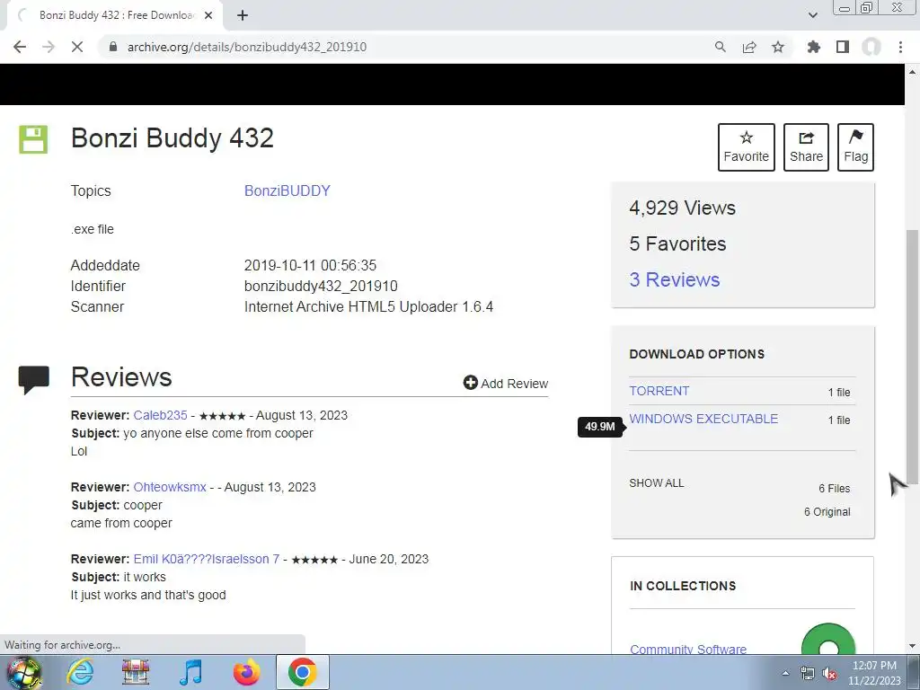Open the library app taskbar icon

click(x=136, y=672)
